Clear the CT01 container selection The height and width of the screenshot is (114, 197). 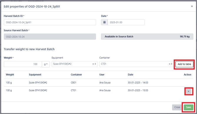(x=169, y=64)
